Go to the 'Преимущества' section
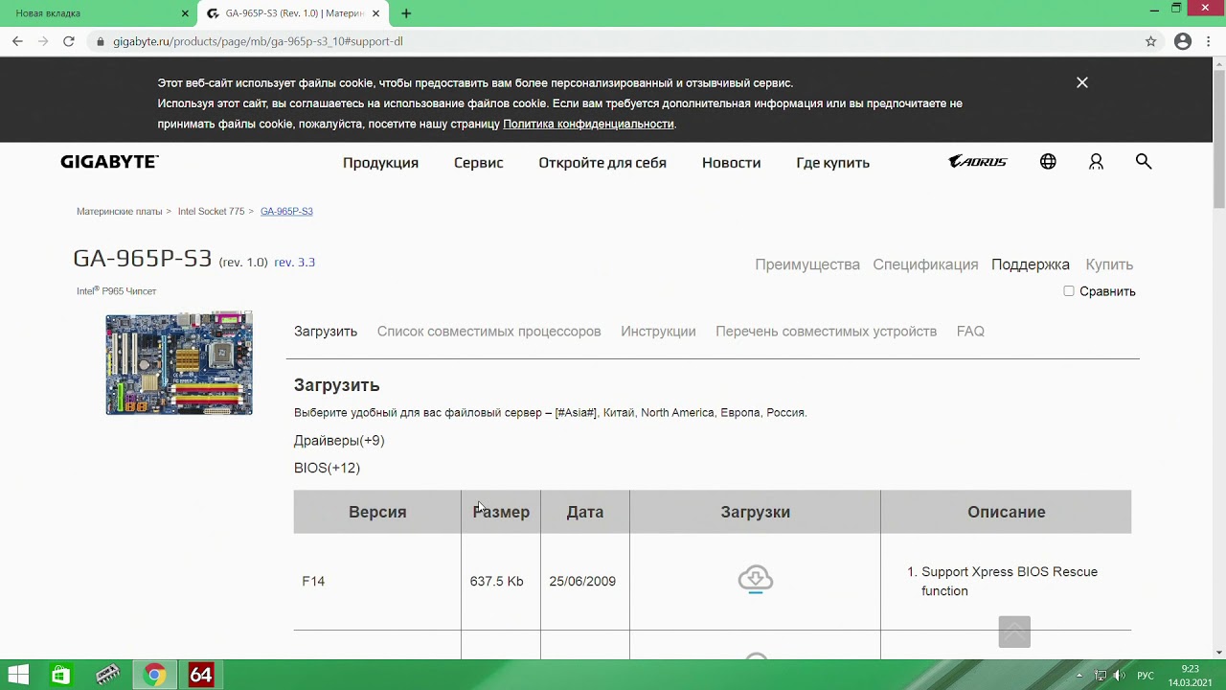The image size is (1226, 690). 807,264
